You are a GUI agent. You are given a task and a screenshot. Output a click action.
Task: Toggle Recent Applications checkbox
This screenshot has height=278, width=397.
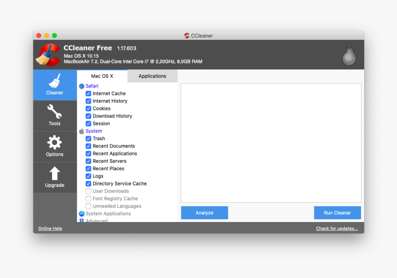pos(88,154)
